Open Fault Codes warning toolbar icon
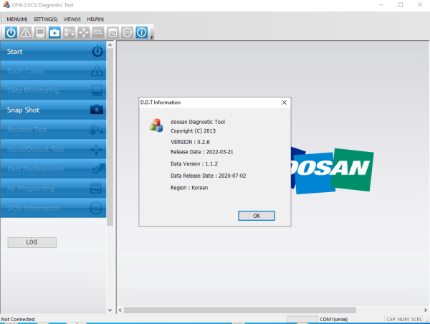The width and height of the screenshot is (430, 324). click(x=26, y=32)
